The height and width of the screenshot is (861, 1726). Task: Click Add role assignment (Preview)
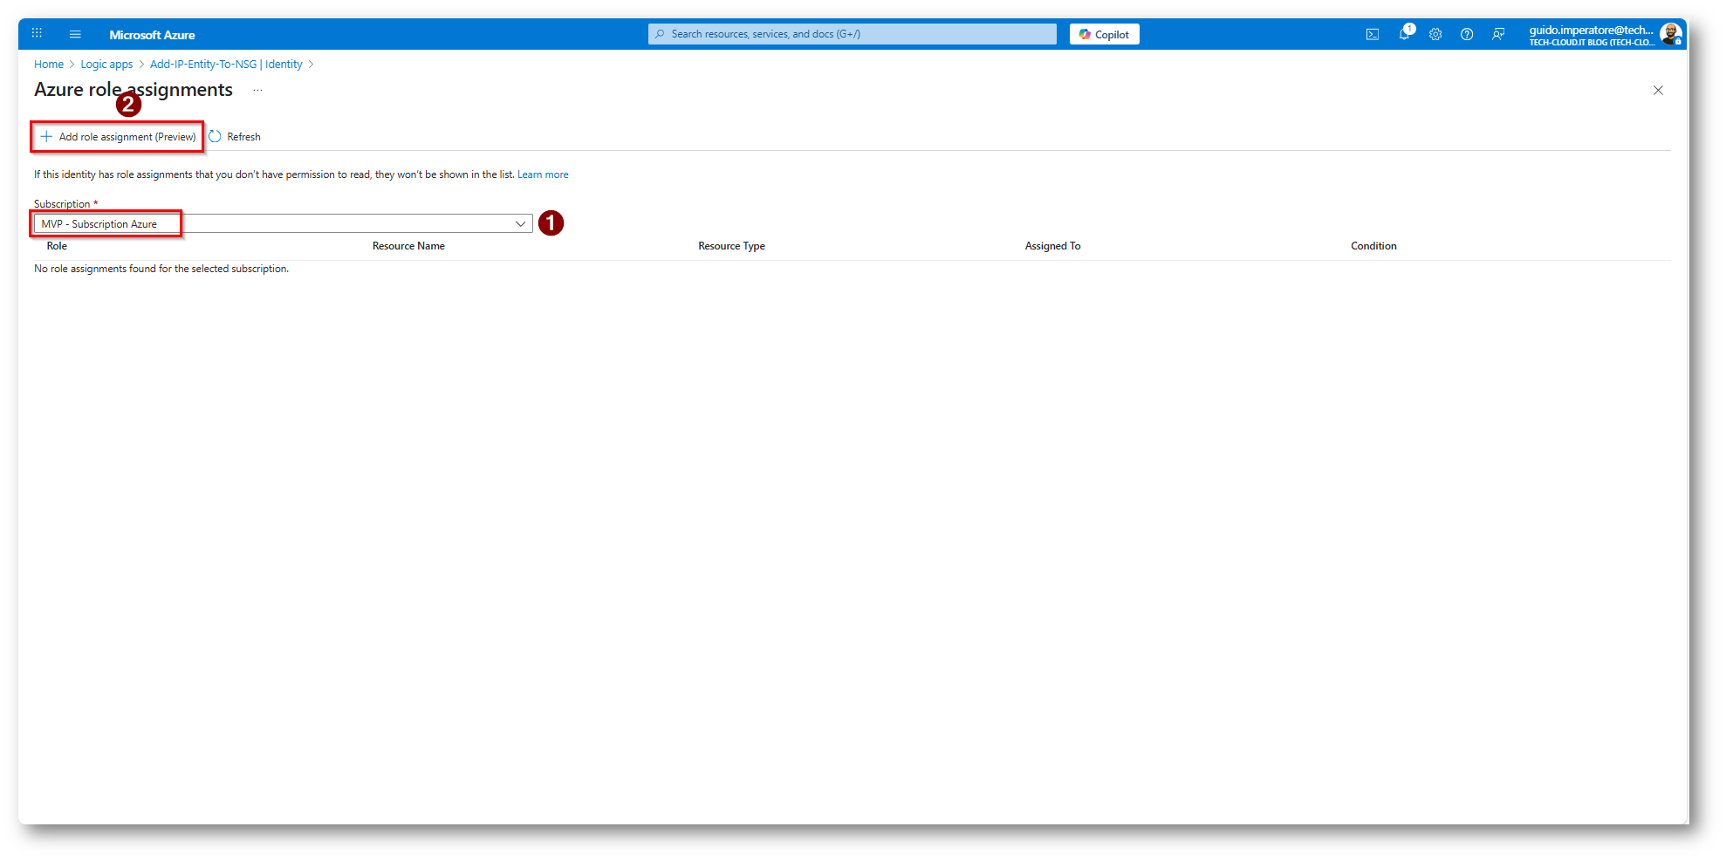tap(118, 137)
